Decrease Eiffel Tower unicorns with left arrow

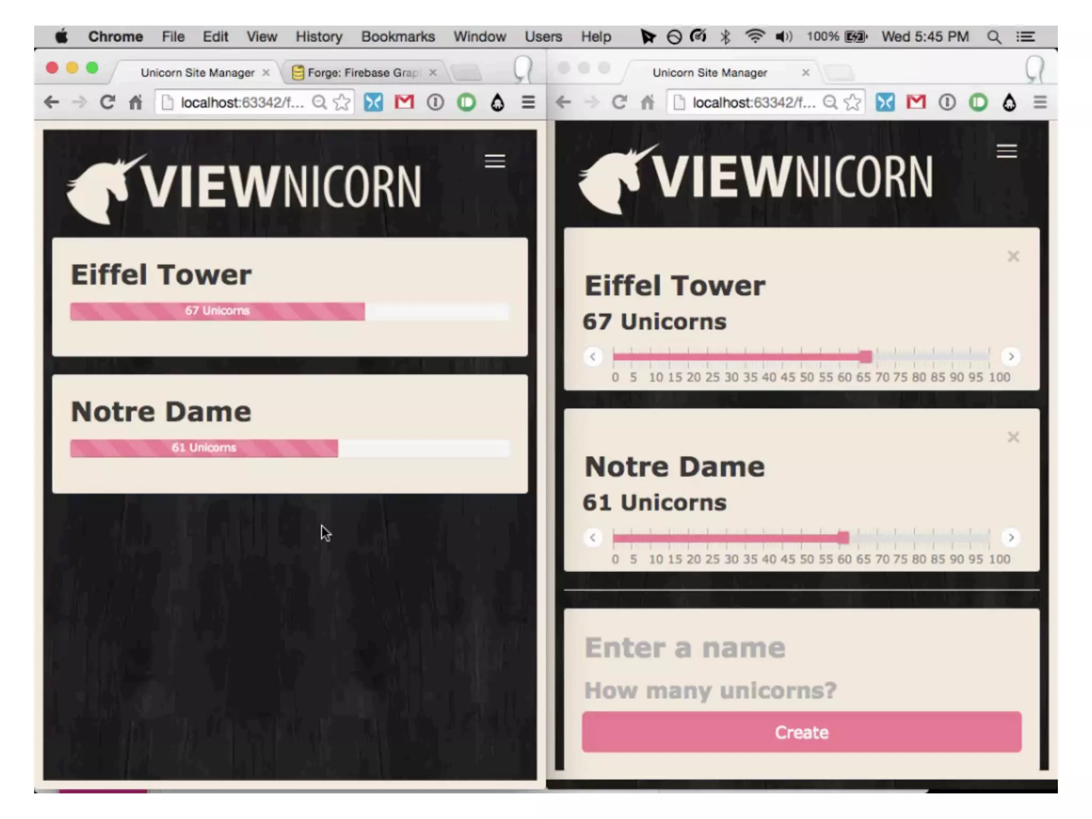592,357
